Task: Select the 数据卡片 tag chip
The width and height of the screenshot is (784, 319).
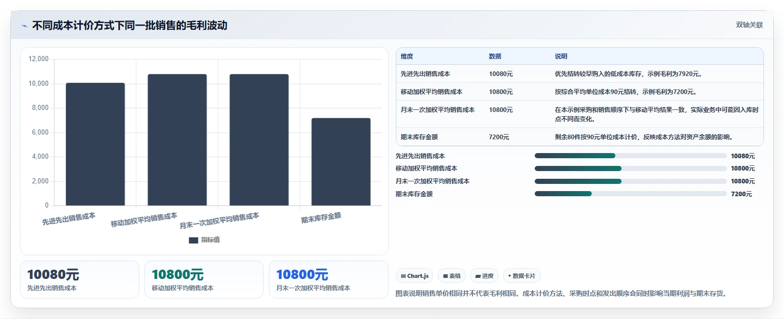Action: [x=522, y=276]
